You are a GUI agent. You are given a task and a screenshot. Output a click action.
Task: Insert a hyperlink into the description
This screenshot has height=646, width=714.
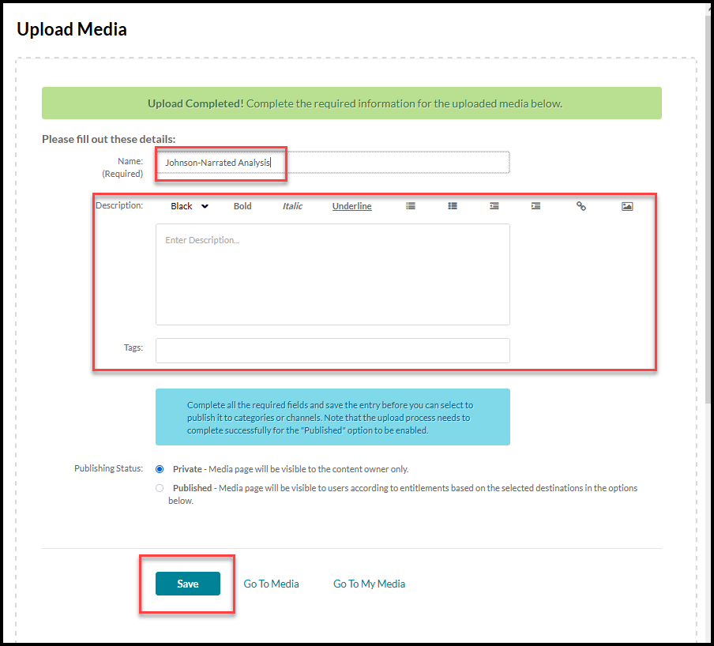coord(581,206)
